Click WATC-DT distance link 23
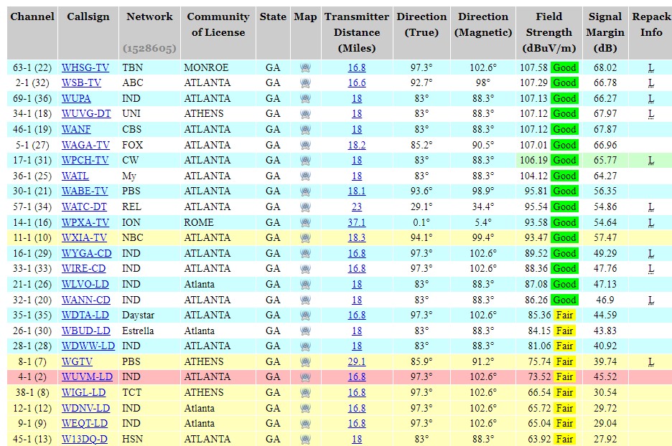The width and height of the screenshot is (672, 446). point(357,207)
